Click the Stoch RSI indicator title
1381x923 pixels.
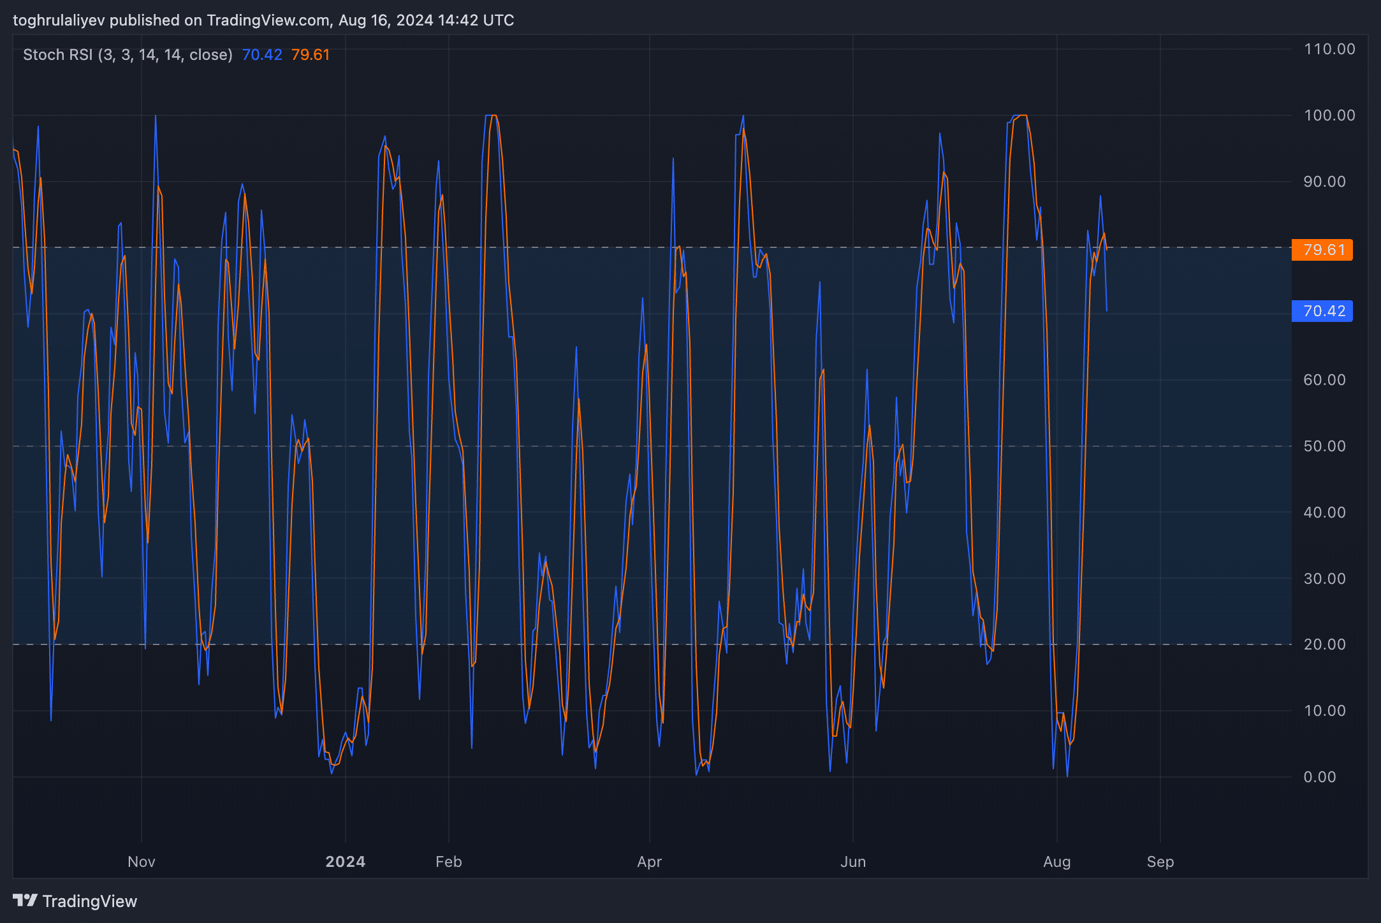[128, 55]
